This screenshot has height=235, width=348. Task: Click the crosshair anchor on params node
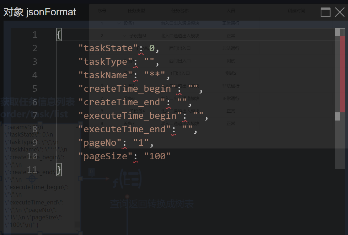click(x=32, y=178)
